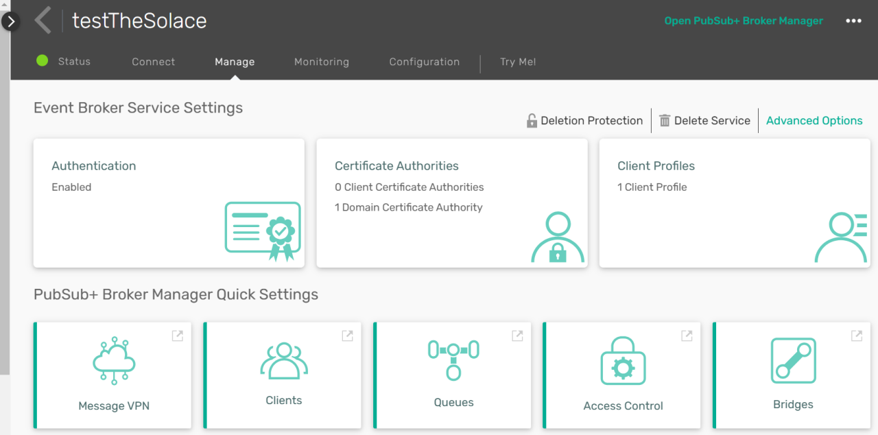Click the Message VPN cloud icon
This screenshot has height=435, width=878.
pyautogui.click(x=114, y=361)
